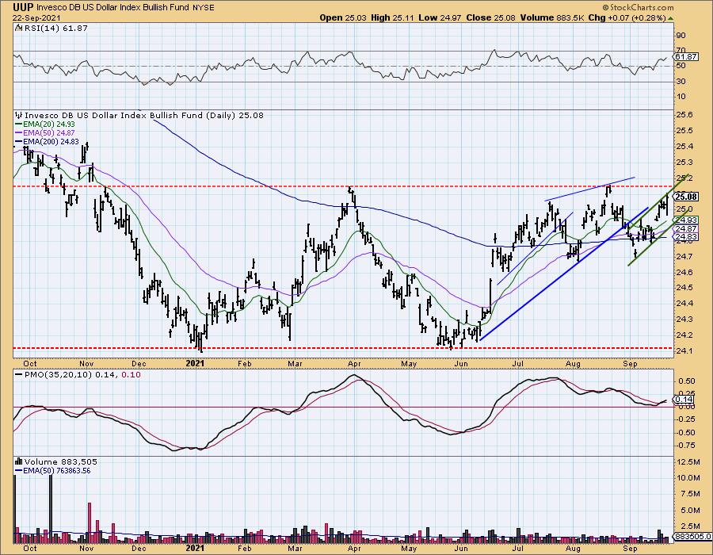Click the RSI(14) 61.87 legend label
This screenshot has height=555, width=713.
click(55, 28)
